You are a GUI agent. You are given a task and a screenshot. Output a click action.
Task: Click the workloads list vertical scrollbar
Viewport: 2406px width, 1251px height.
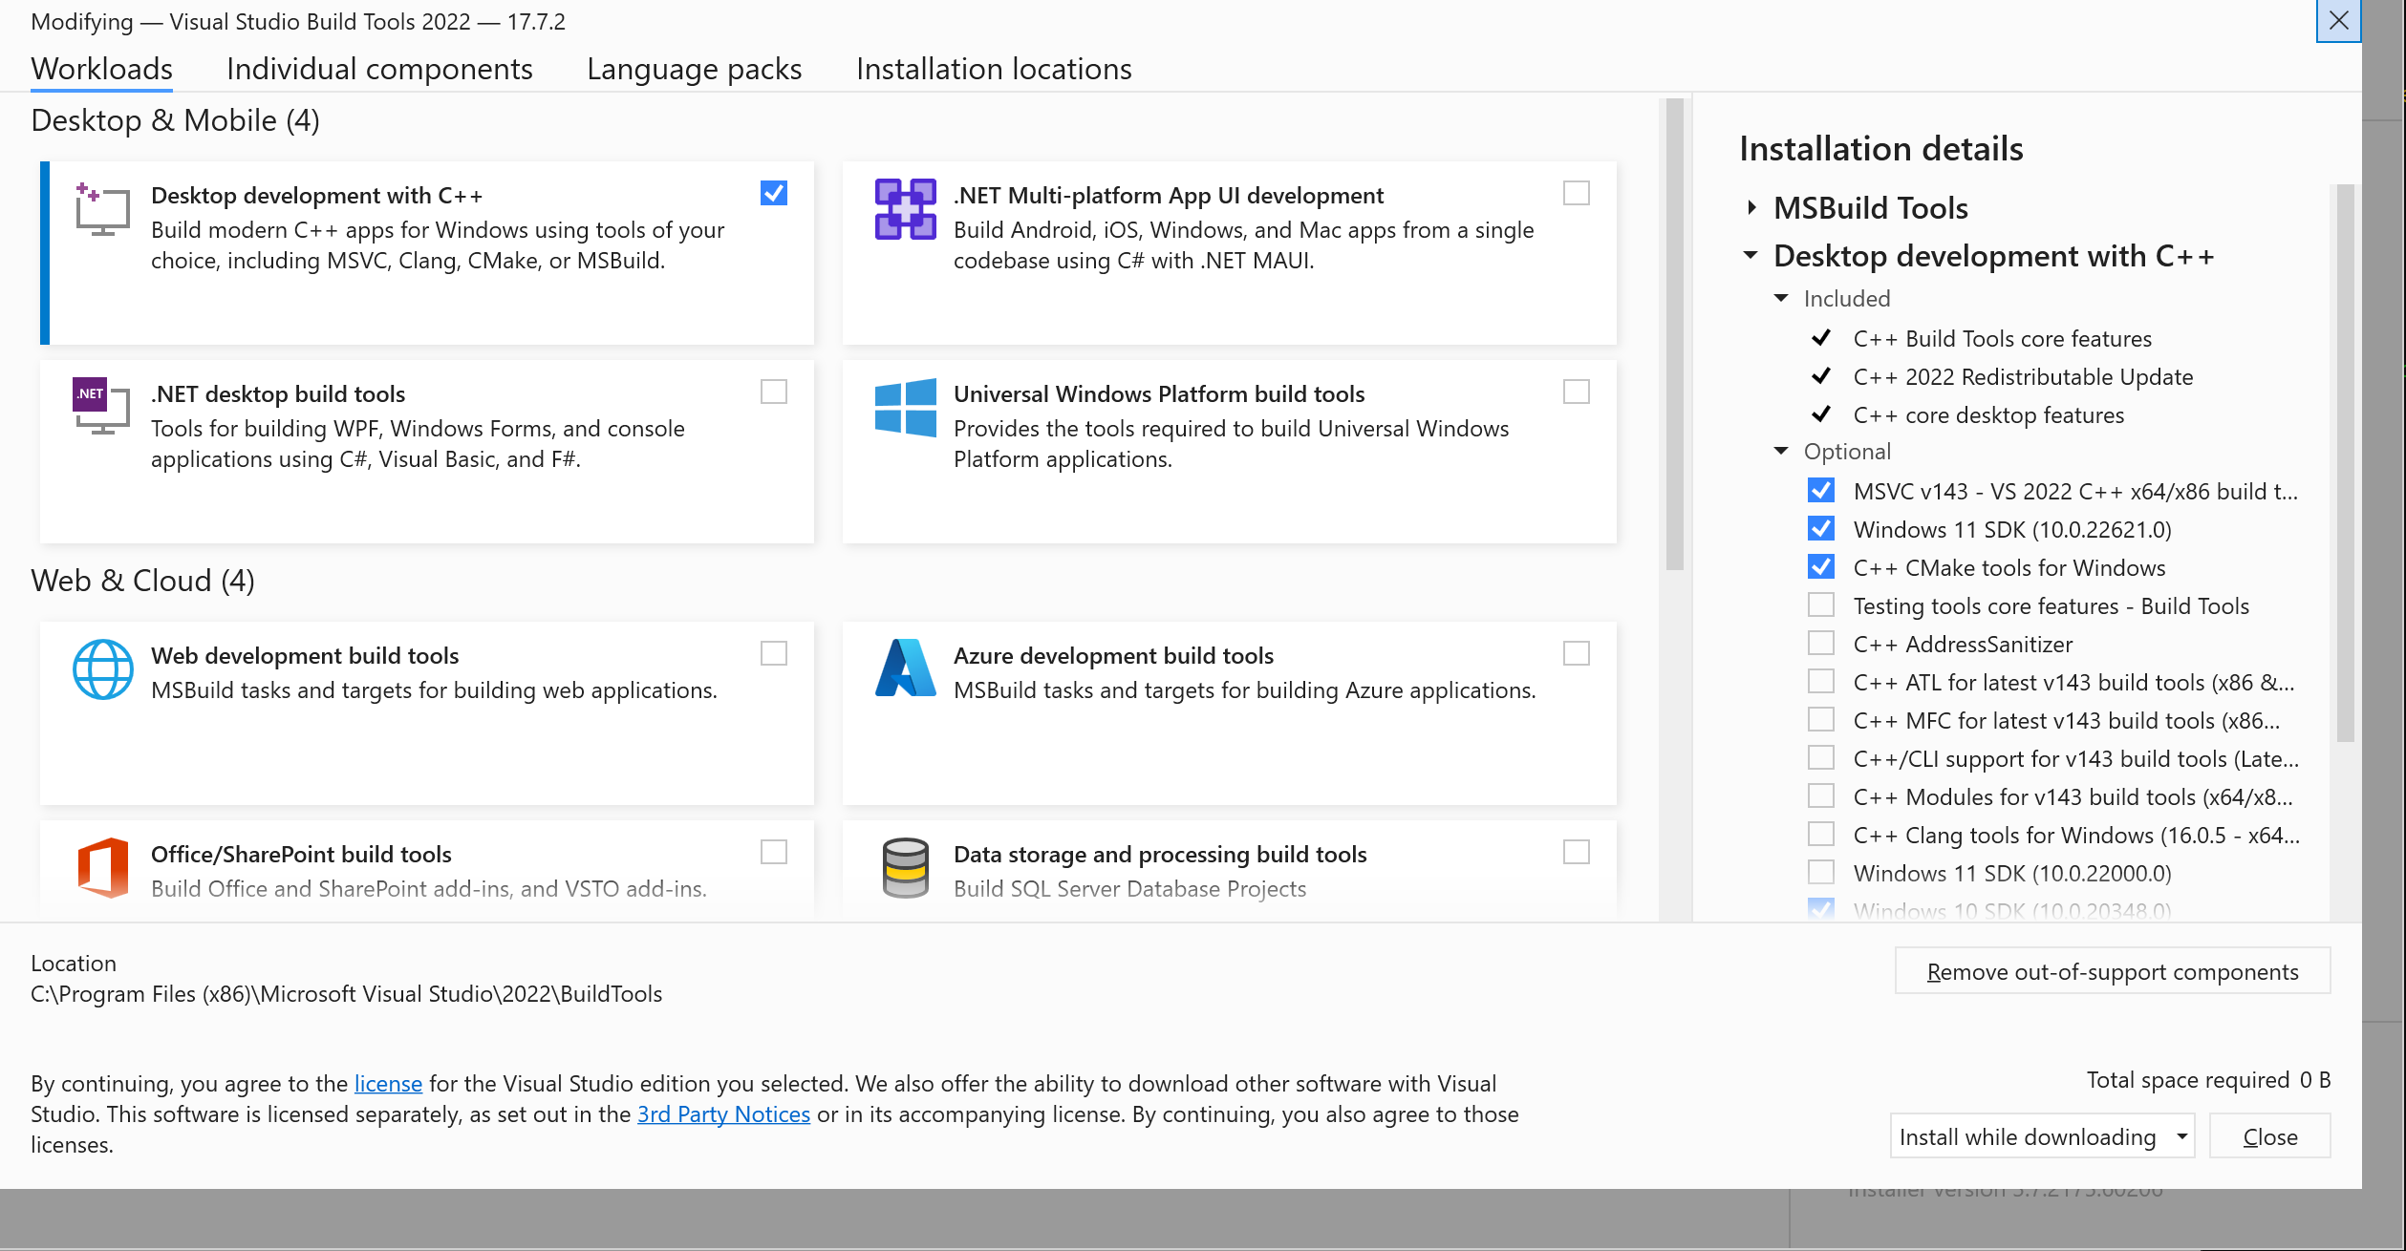(1674, 334)
